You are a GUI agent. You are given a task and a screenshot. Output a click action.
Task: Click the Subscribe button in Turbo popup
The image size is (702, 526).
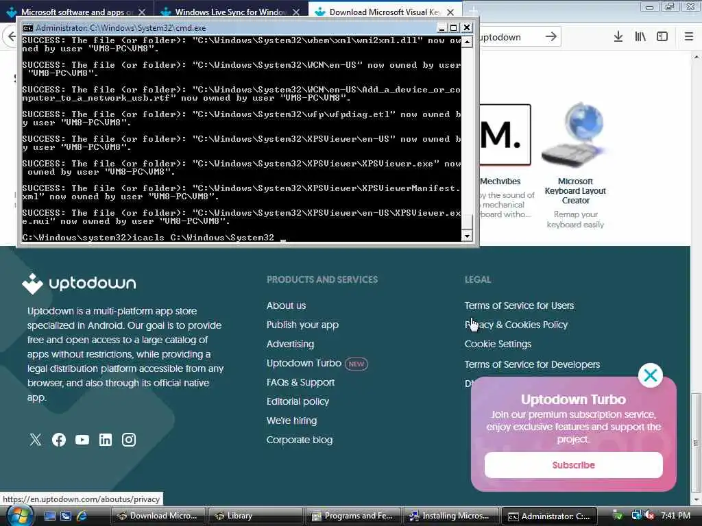pos(574,465)
